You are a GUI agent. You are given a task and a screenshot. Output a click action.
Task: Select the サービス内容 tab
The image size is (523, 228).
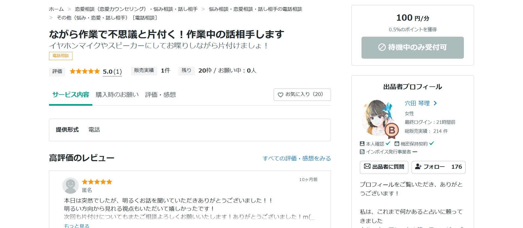coord(71,95)
